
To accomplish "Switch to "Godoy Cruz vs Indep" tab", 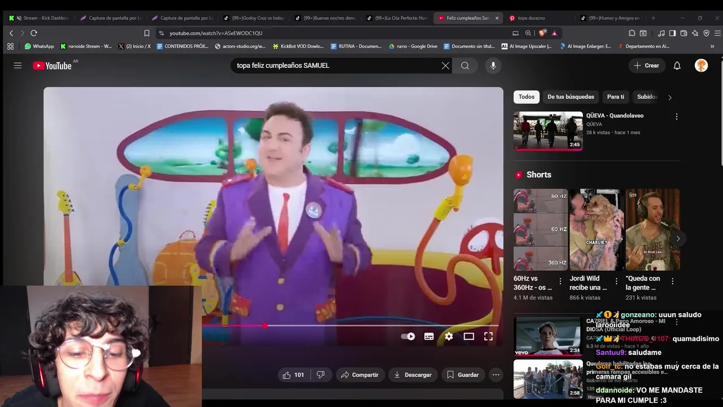I will 254,18.
